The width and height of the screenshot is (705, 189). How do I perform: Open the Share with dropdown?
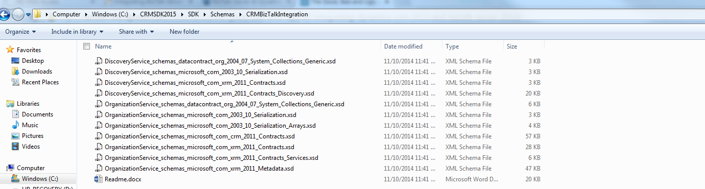136,32
